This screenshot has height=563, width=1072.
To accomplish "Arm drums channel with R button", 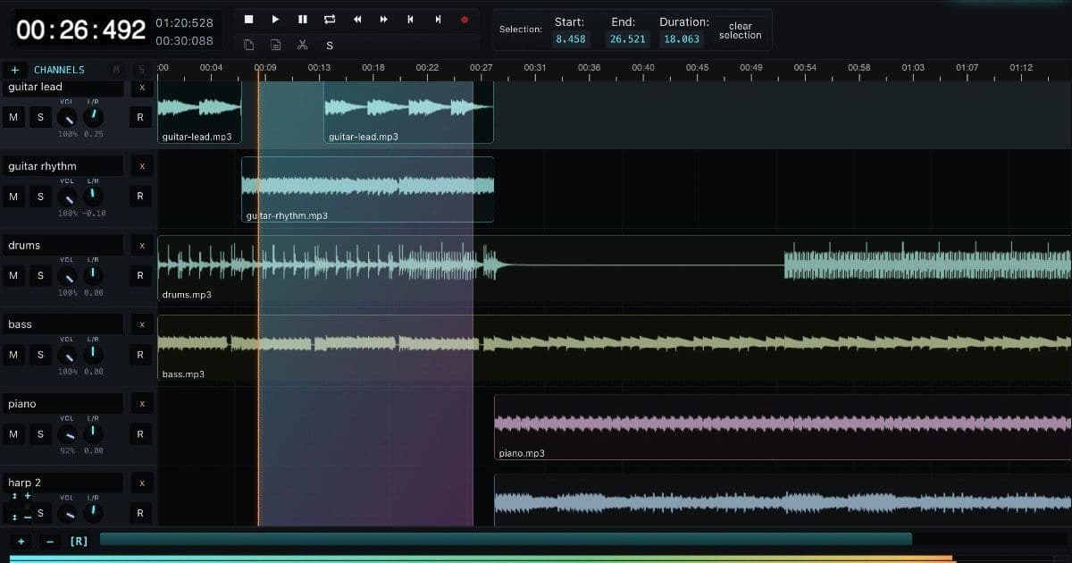I will [139, 275].
